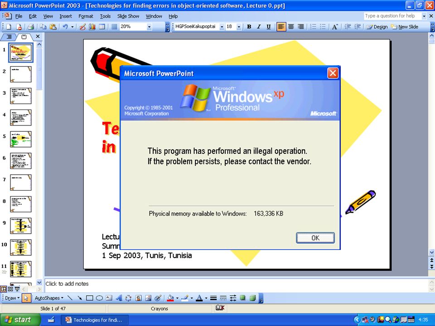This screenshot has width=435, height=326.
Task: Enable Center paragraph alignment
Action: click(291, 27)
